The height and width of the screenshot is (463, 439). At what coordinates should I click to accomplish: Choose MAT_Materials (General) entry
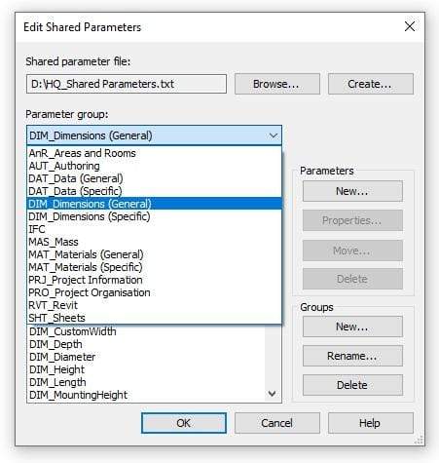(154, 254)
